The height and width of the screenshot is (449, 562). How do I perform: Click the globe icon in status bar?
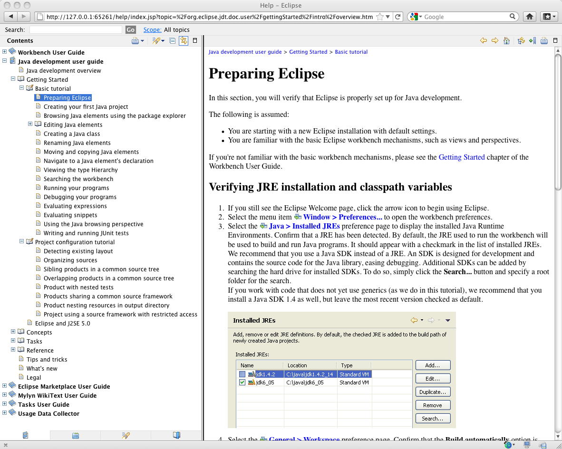click(x=507, y=445)
